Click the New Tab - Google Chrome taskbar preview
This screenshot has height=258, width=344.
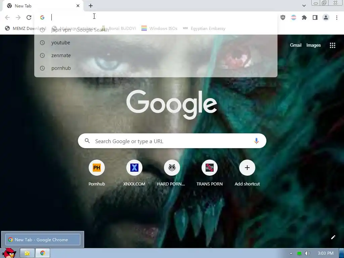[x=43, y=240]
